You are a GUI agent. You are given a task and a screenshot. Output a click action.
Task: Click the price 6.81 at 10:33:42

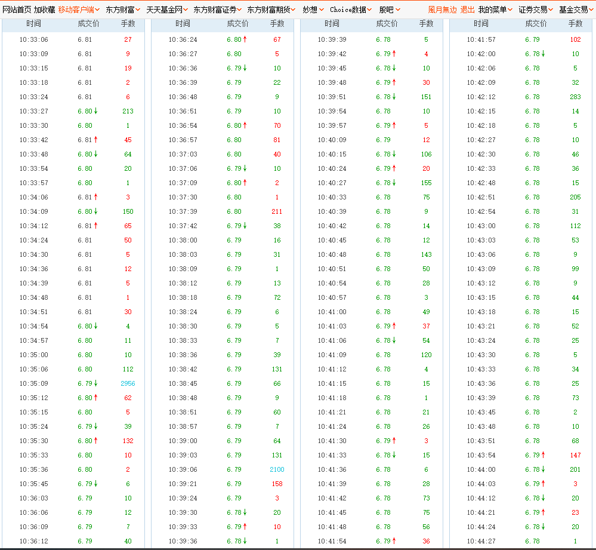[x=85, y=140]
